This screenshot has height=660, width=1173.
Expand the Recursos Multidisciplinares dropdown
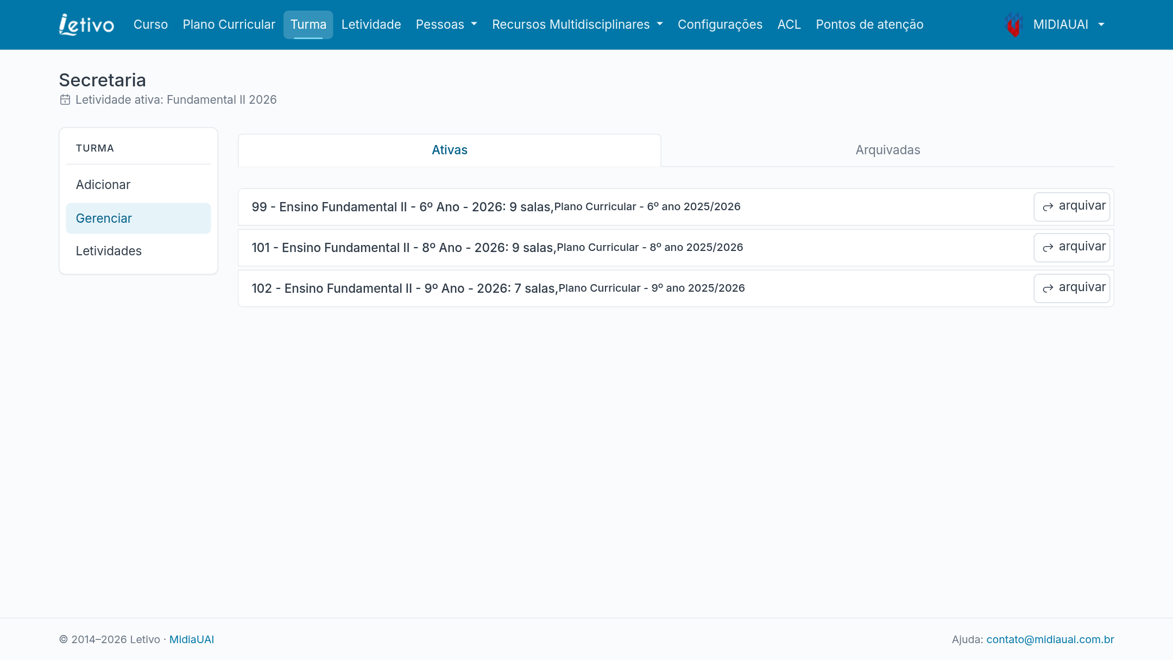coord(577,24)
